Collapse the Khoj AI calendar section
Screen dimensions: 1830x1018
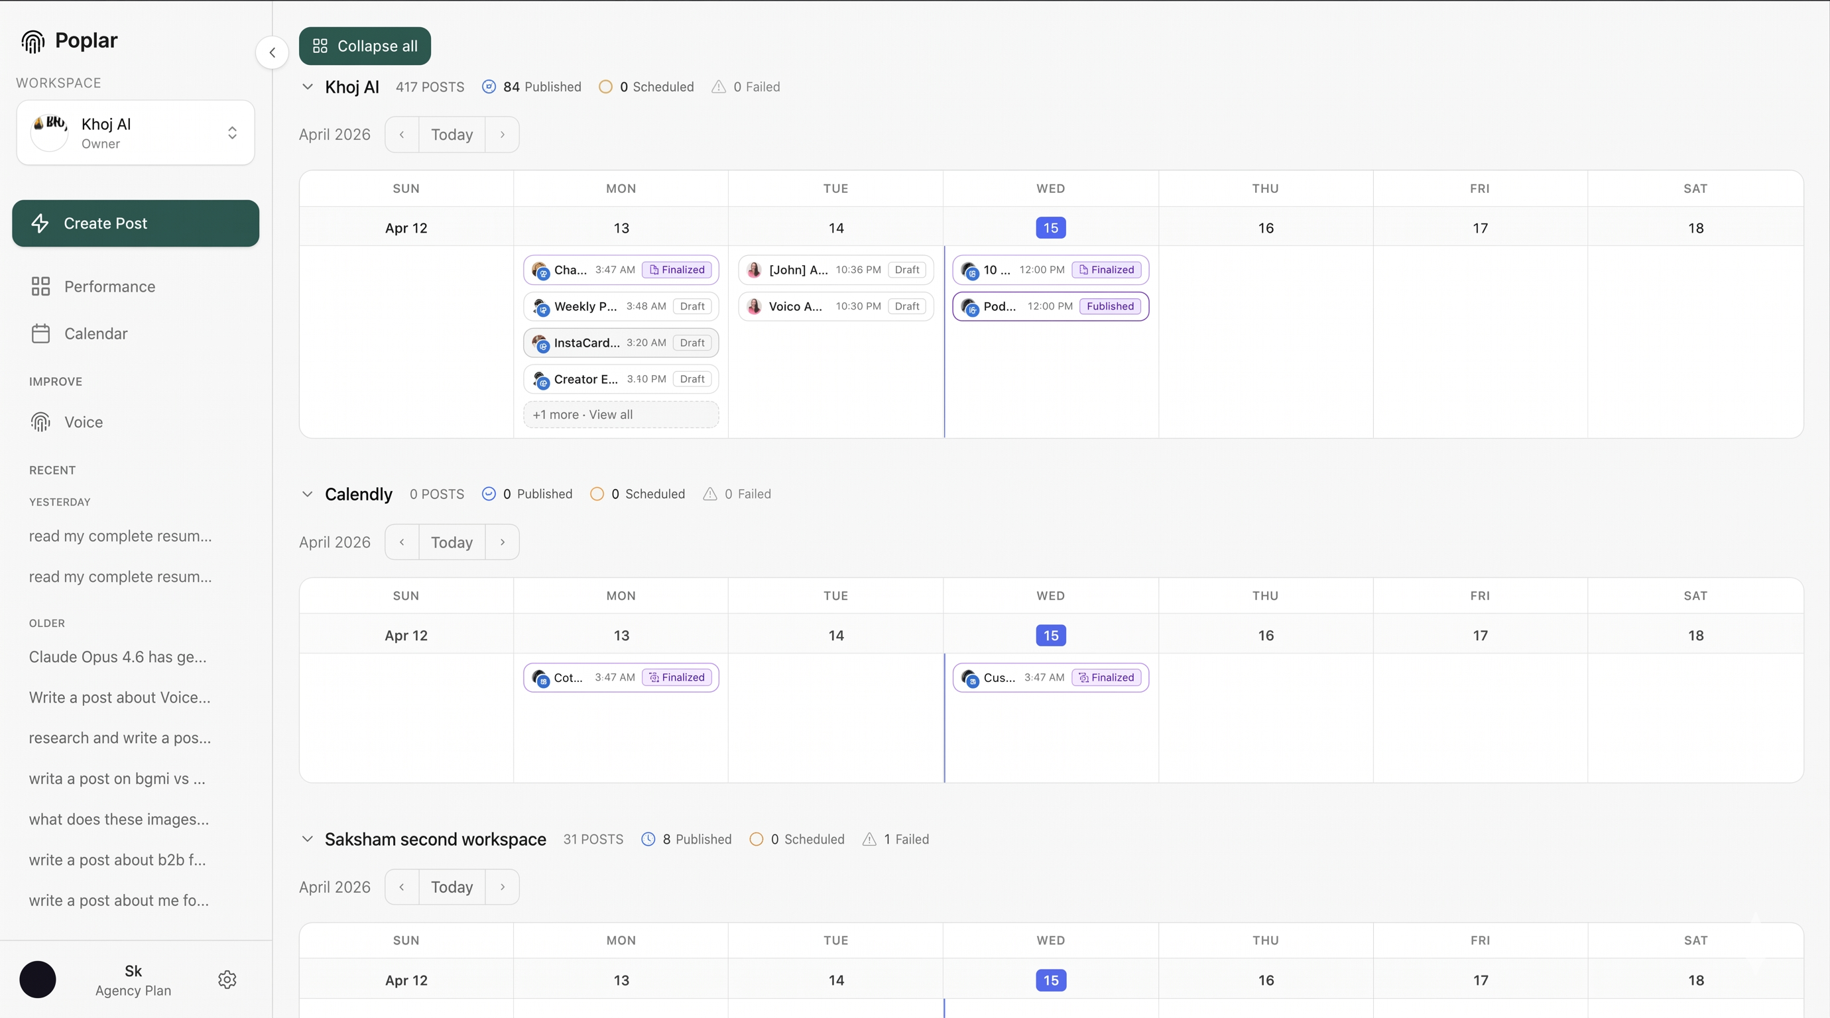point(308,87)
